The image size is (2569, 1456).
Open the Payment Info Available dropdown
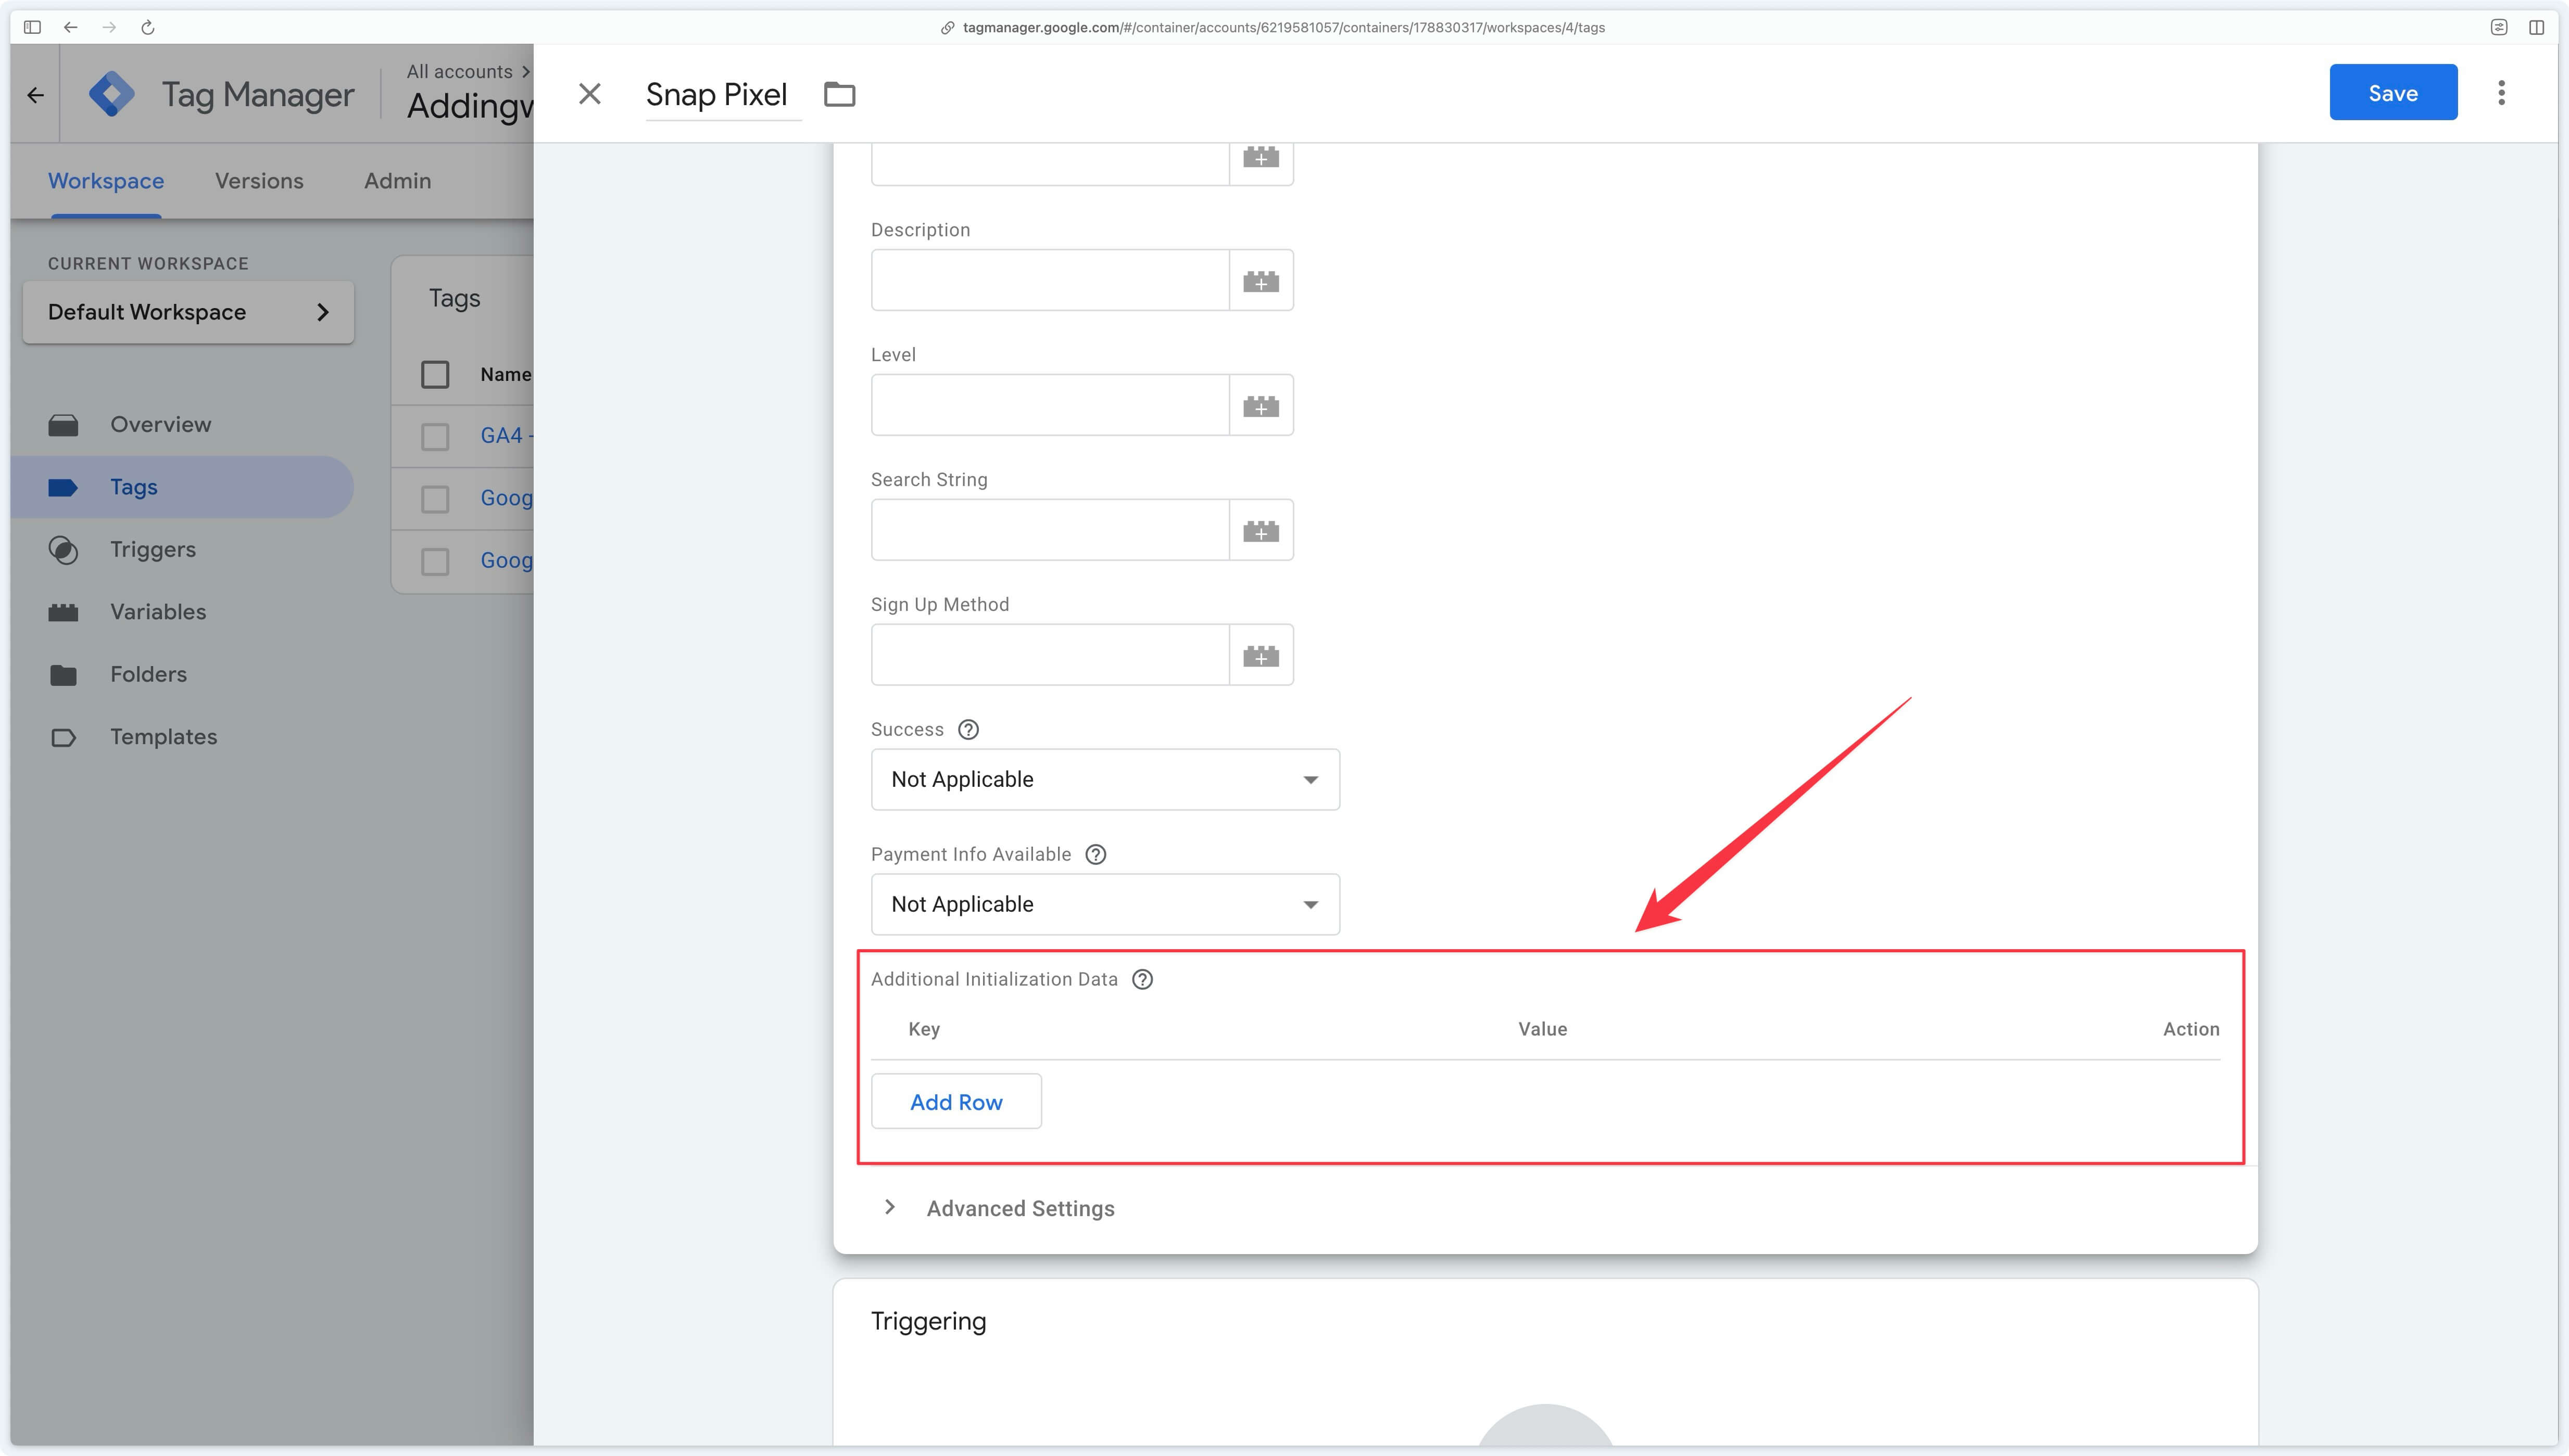click(x=1104, y=905)
